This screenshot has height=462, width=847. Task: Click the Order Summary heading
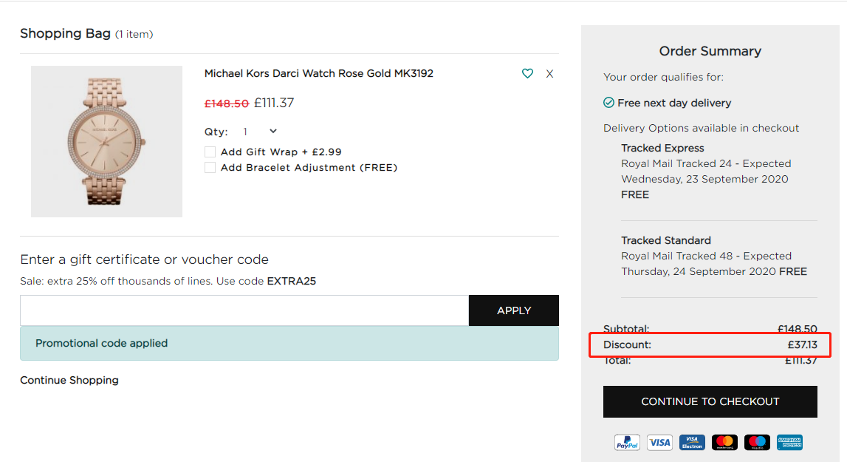point(710,52)
